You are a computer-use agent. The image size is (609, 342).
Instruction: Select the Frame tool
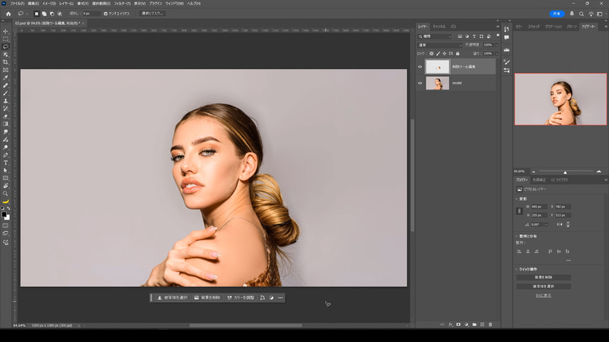point(5,70)
